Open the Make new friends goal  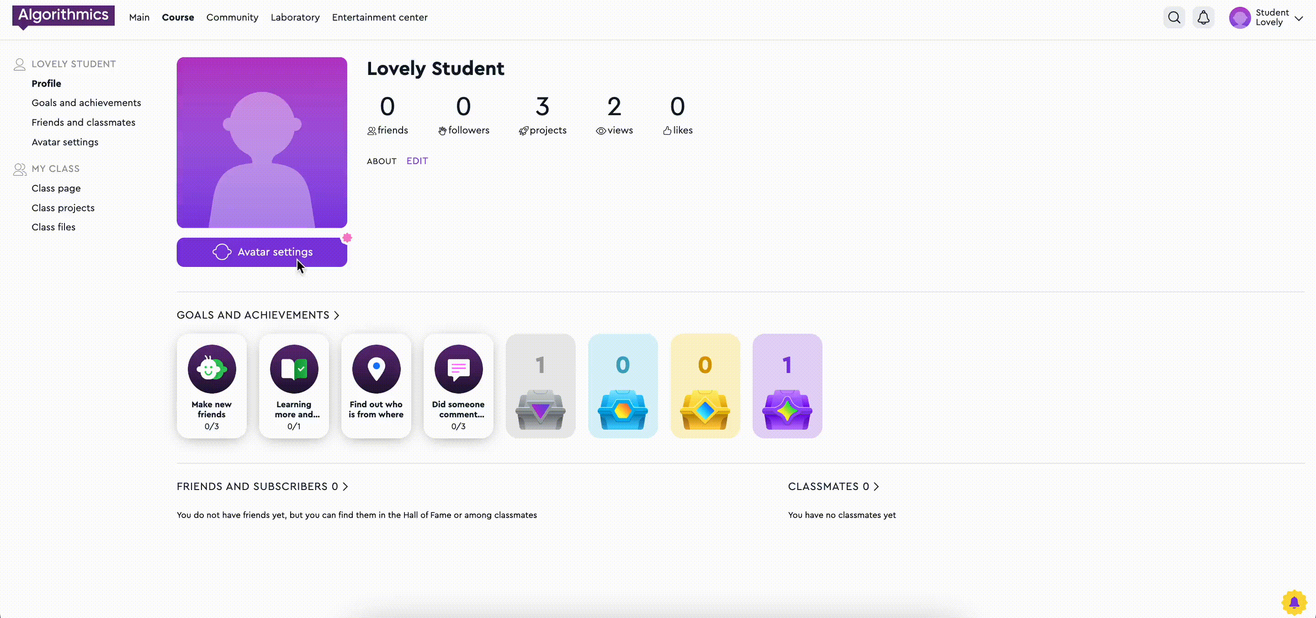coord(212,386)
